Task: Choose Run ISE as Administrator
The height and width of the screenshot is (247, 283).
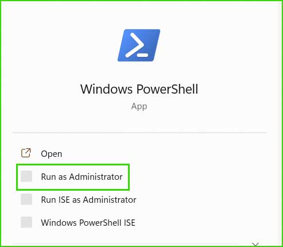Action: pos(79,199)
